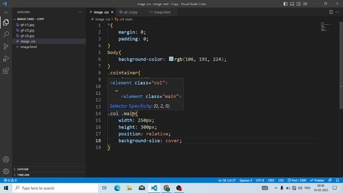
Task: Open the Source Control view
Action: tap(6, 47)
